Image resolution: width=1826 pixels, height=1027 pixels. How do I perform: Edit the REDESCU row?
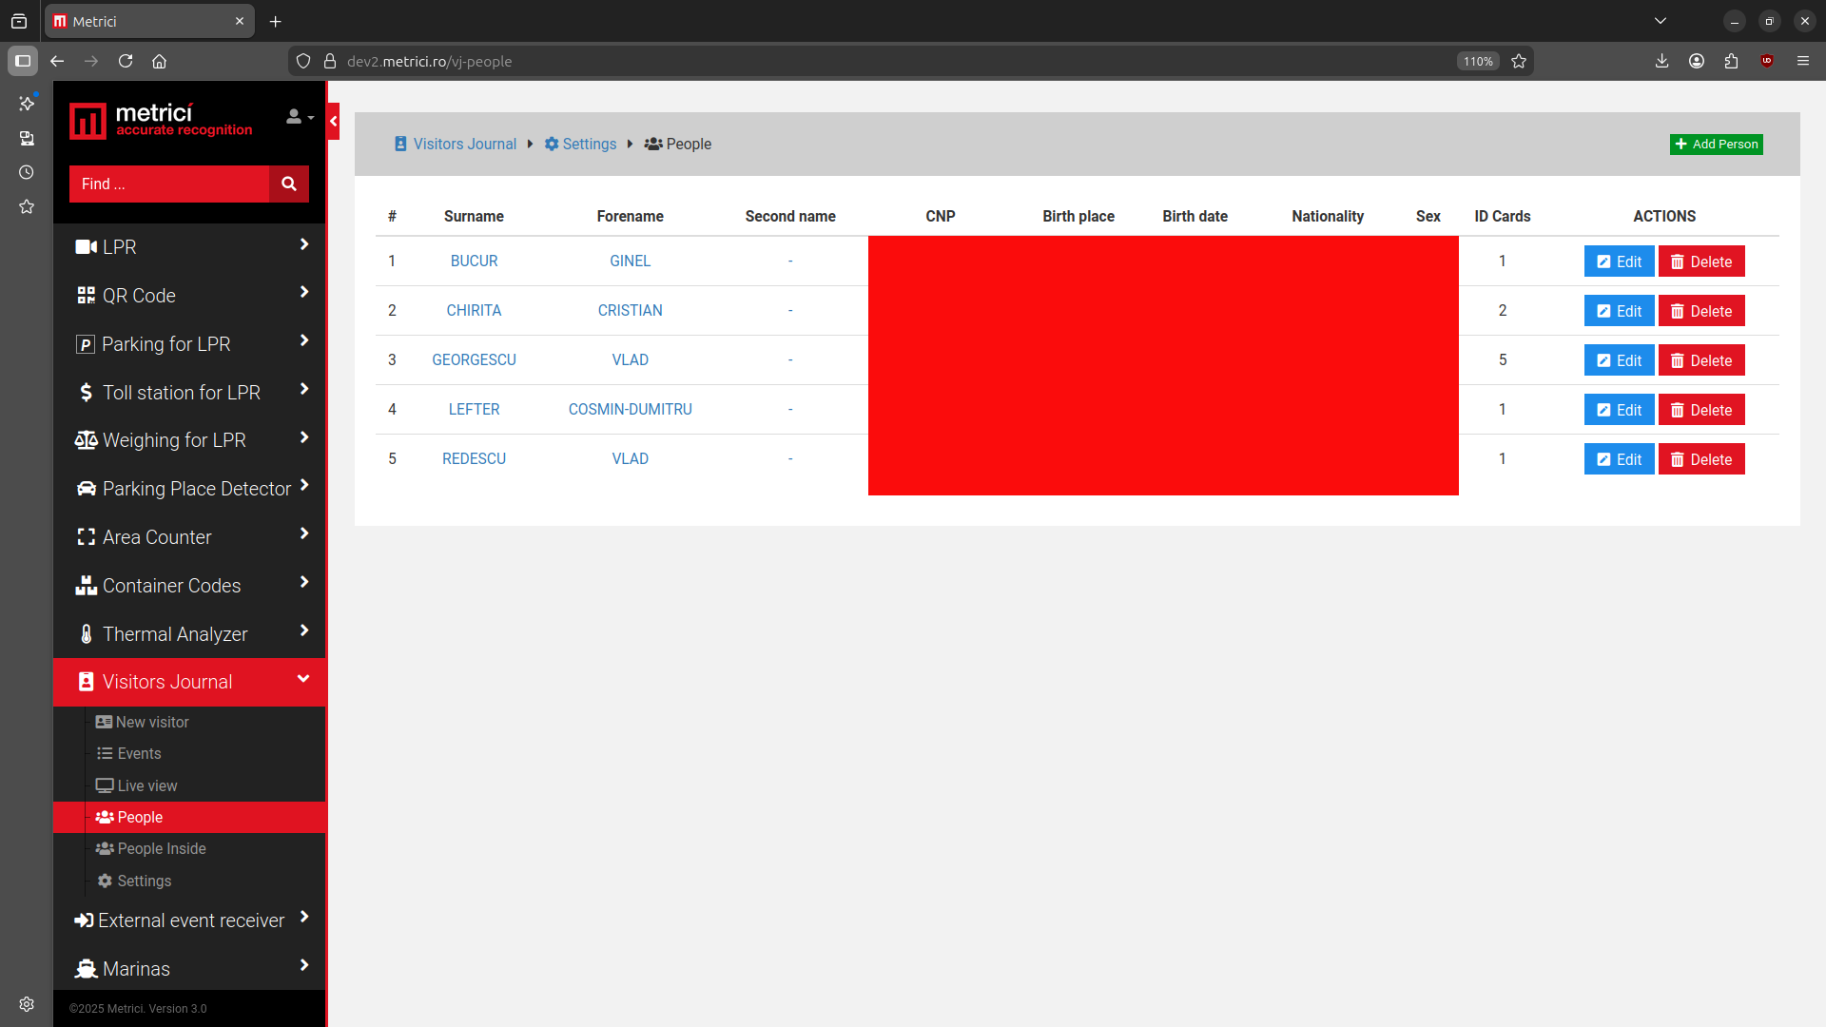click(1619, 459)
